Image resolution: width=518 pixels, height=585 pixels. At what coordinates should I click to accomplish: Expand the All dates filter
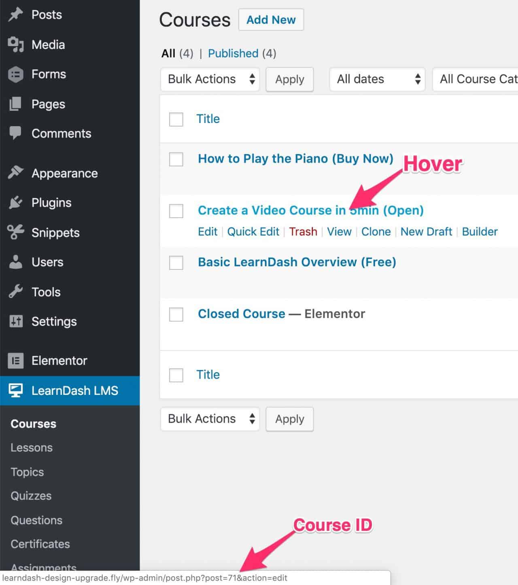point(377,79)
